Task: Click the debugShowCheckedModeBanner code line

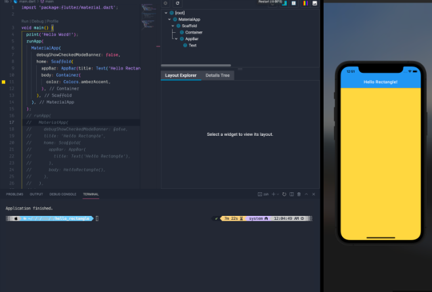Action: [x=78, y=55]
